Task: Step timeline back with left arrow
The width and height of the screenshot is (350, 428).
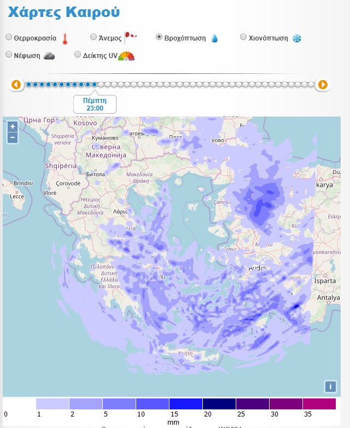Action: [16, 84]
